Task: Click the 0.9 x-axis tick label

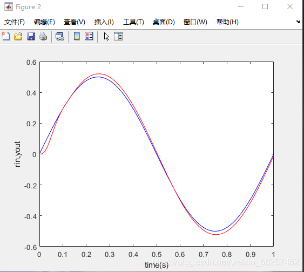Action: (251, 254)
